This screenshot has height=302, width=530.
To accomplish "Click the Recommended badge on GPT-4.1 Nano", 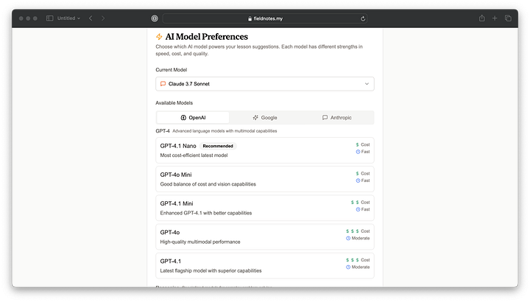I will coord(218,146).
